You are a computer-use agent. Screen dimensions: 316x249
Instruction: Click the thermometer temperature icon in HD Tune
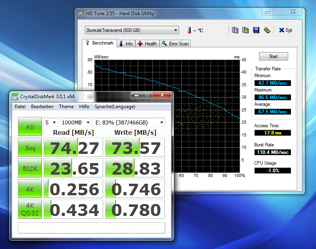pos(189,30)
